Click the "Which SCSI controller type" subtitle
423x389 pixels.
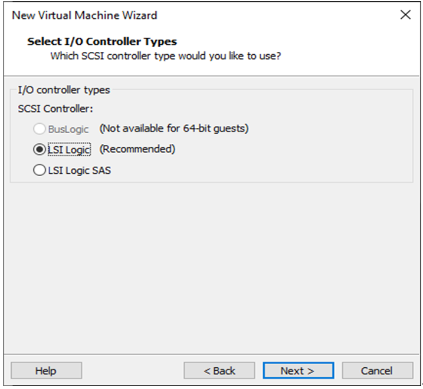(x=166, y=57)
